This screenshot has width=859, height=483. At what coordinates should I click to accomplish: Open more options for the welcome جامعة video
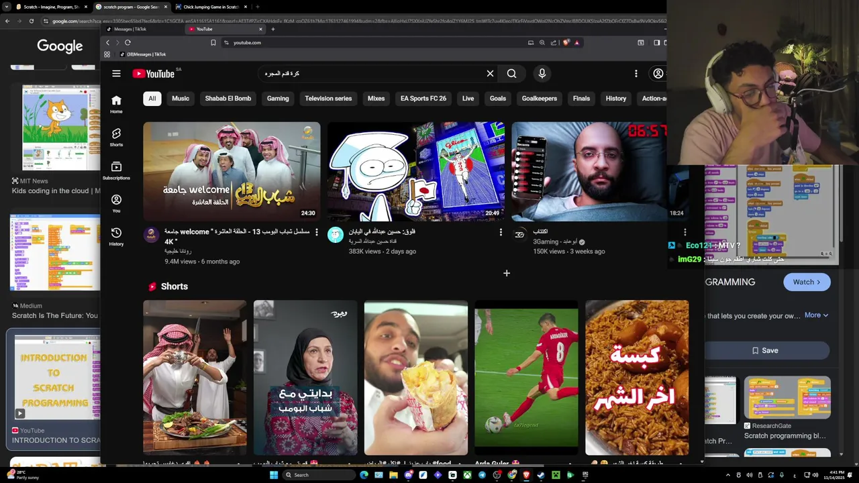[x=317, y=232]
